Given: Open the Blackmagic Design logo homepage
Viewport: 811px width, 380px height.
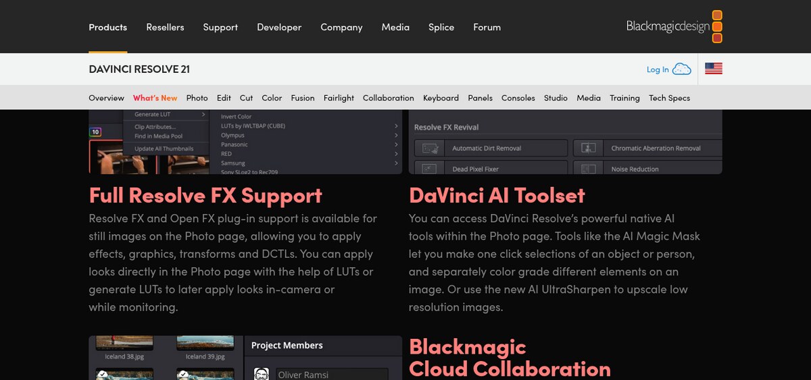Looking at the screenshot, I should click(674, 26).
